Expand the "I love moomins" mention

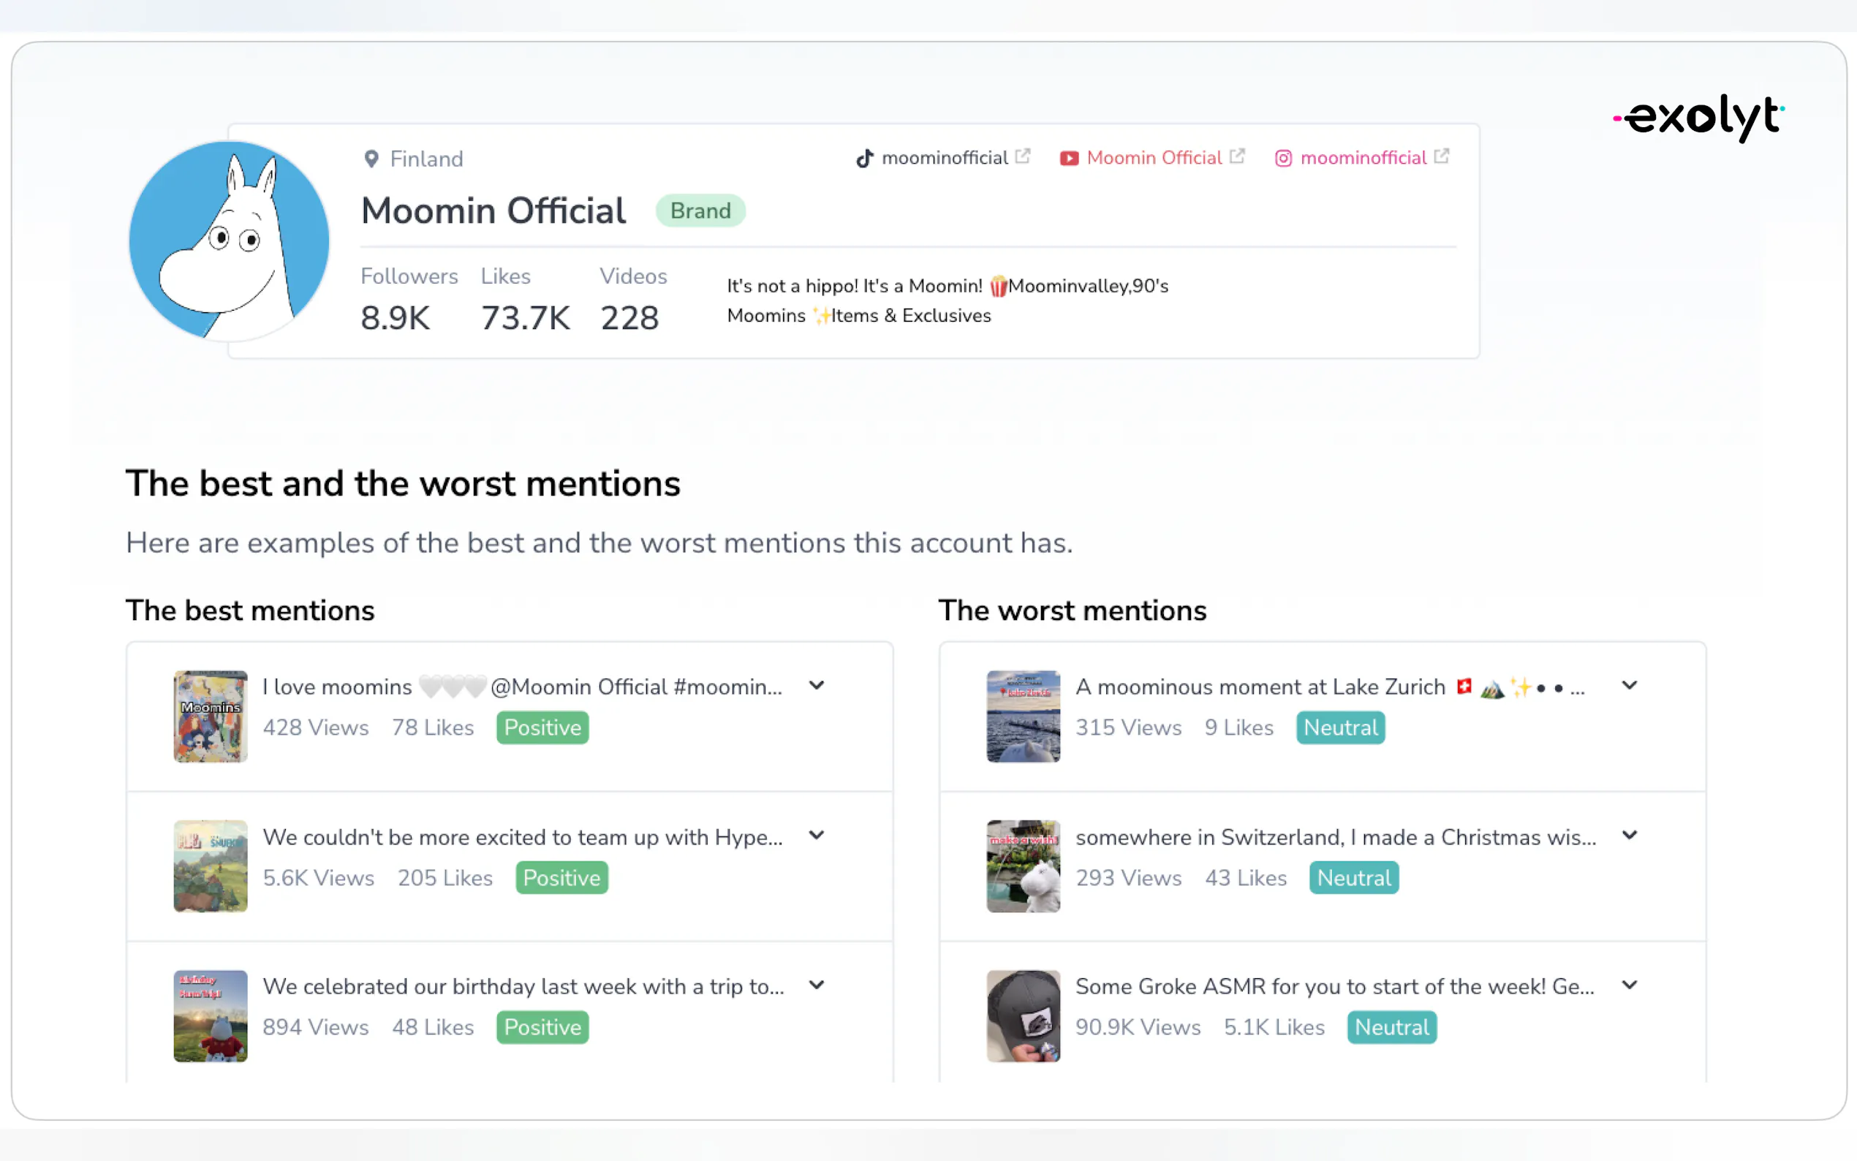point(817,686)
